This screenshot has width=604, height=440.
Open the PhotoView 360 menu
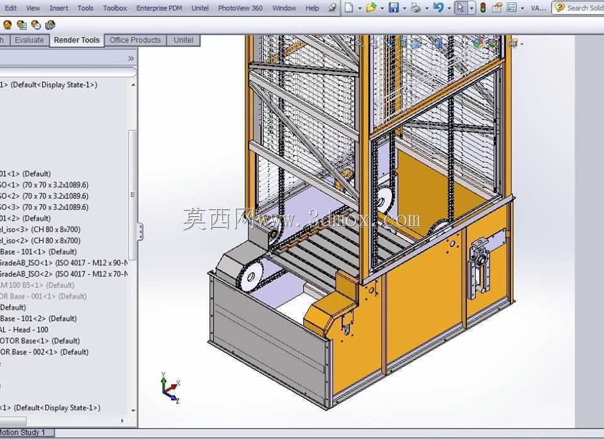240,8
